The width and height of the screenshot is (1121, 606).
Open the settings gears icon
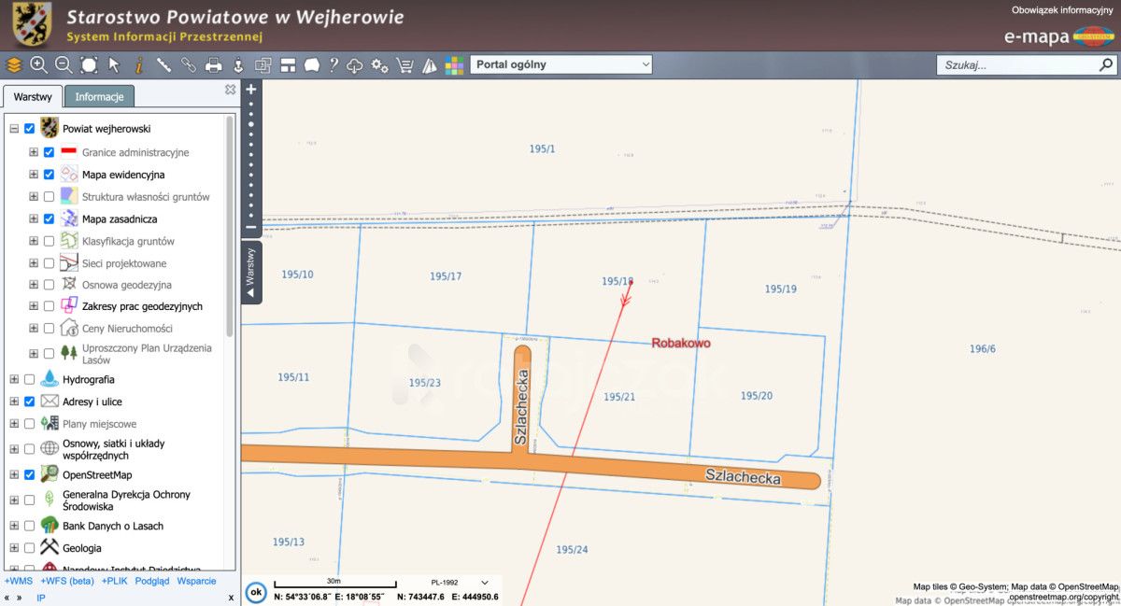(379, 65)
